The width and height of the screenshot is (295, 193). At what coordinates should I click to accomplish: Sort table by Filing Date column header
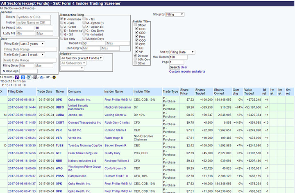(x=15, y=91)
